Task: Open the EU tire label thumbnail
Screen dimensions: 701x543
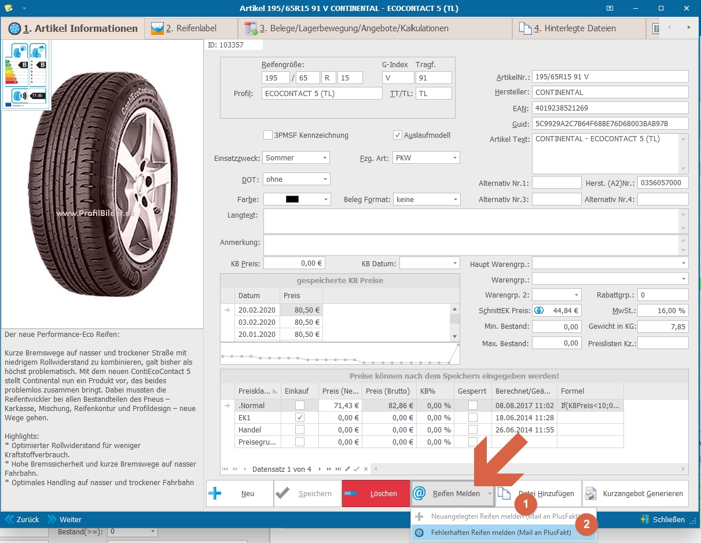Action: pyautogui.click(x=26, y=75)
